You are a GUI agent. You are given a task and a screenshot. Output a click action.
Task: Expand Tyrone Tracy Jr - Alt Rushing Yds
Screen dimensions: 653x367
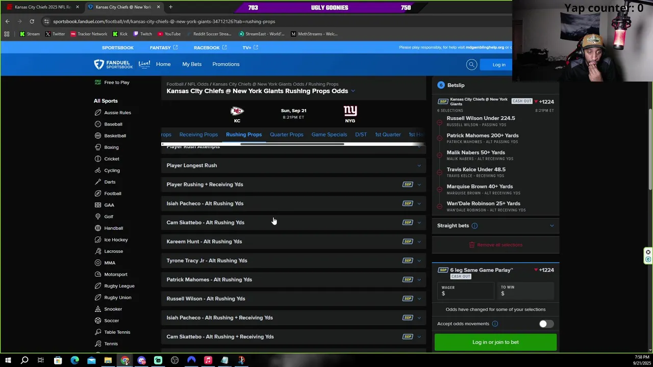tap(293, 260)
